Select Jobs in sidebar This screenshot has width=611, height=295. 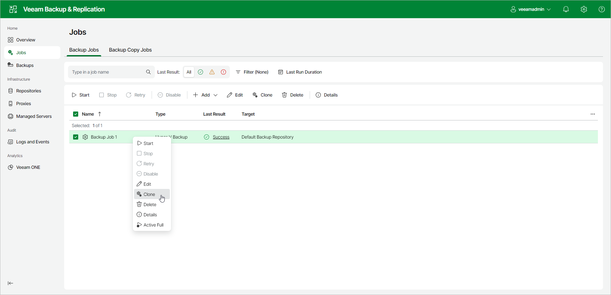(32, 53)
